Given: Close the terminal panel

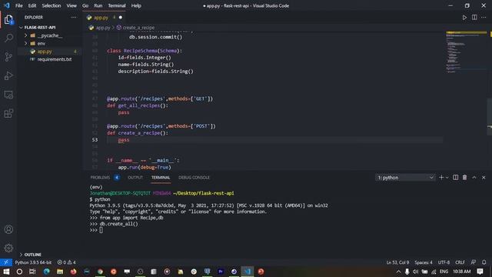Looking at the screenshot, I should pos(484,178).
